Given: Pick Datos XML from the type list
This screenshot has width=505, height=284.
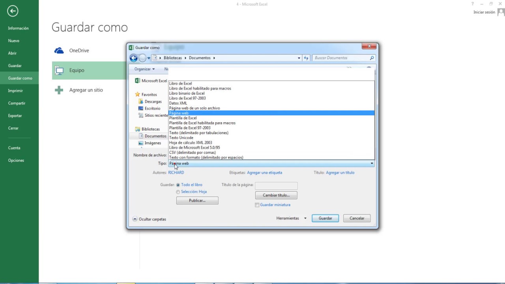Looking at the screenshot, I should (271, 103).
